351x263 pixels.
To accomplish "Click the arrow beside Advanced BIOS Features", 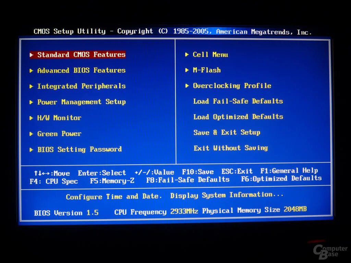I will click(x=32, y=71).
